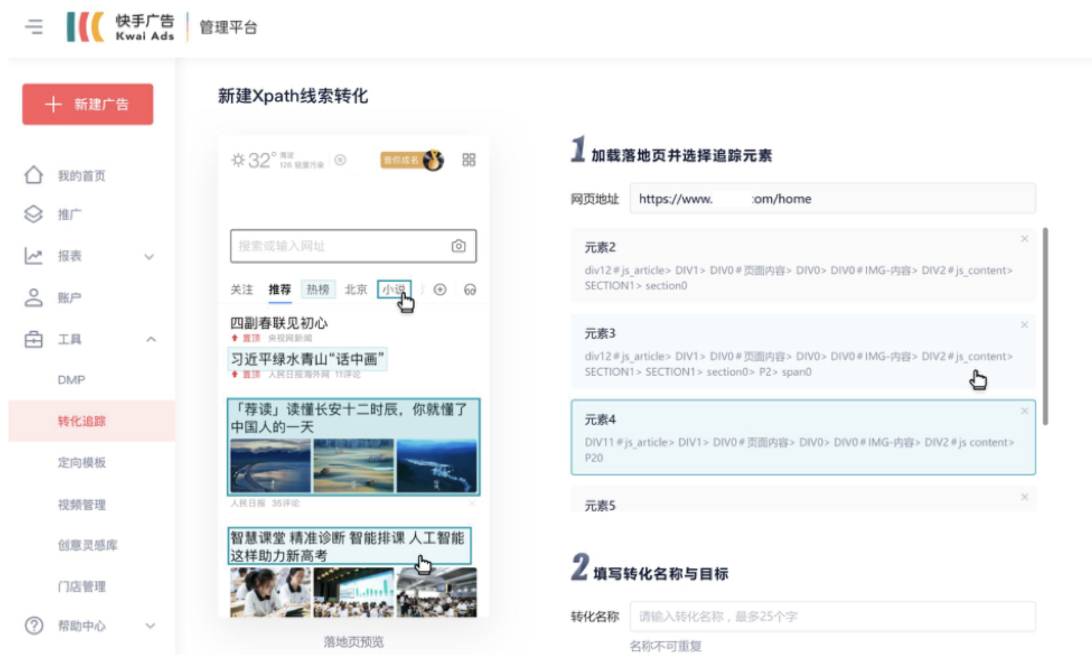
Task: Click the circled plus icon beside 小说 tab
Action: [x=440, y=289]
